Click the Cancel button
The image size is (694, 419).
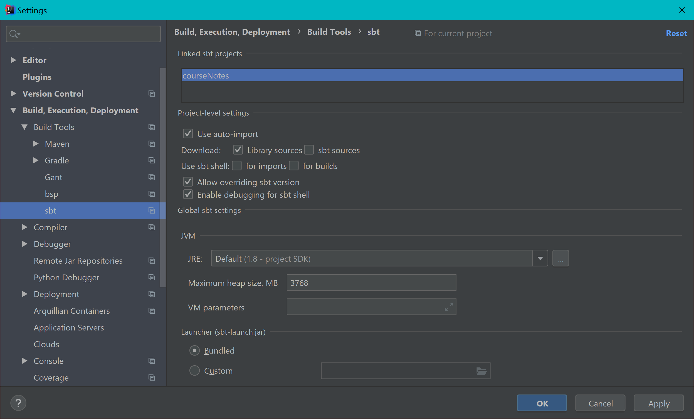click(x=600, y=403)
